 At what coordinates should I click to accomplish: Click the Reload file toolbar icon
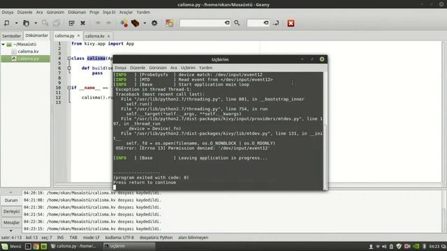71,23
